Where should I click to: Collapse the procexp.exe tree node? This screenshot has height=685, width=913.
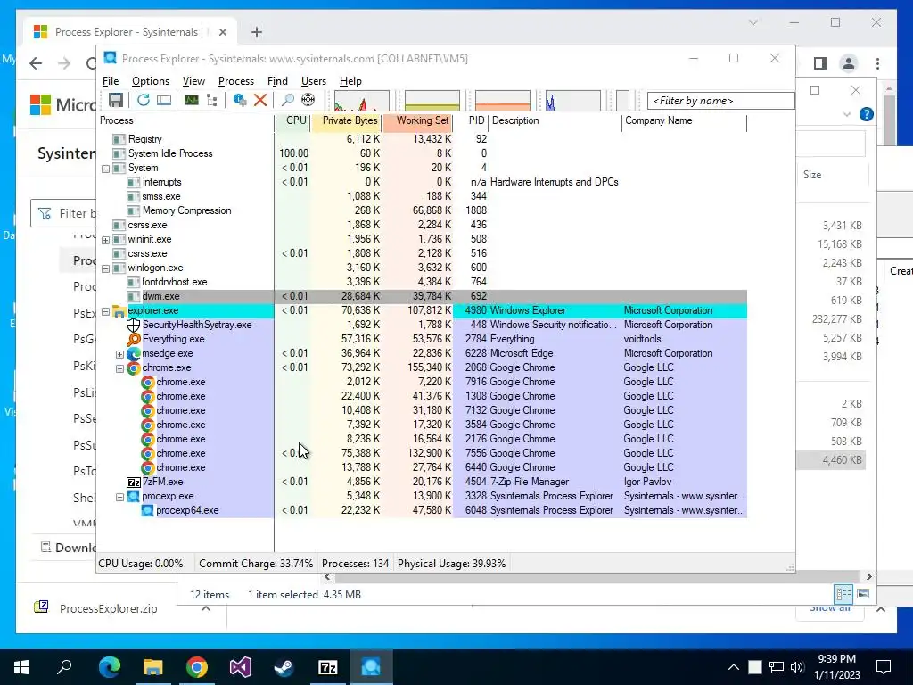[119, 498]
